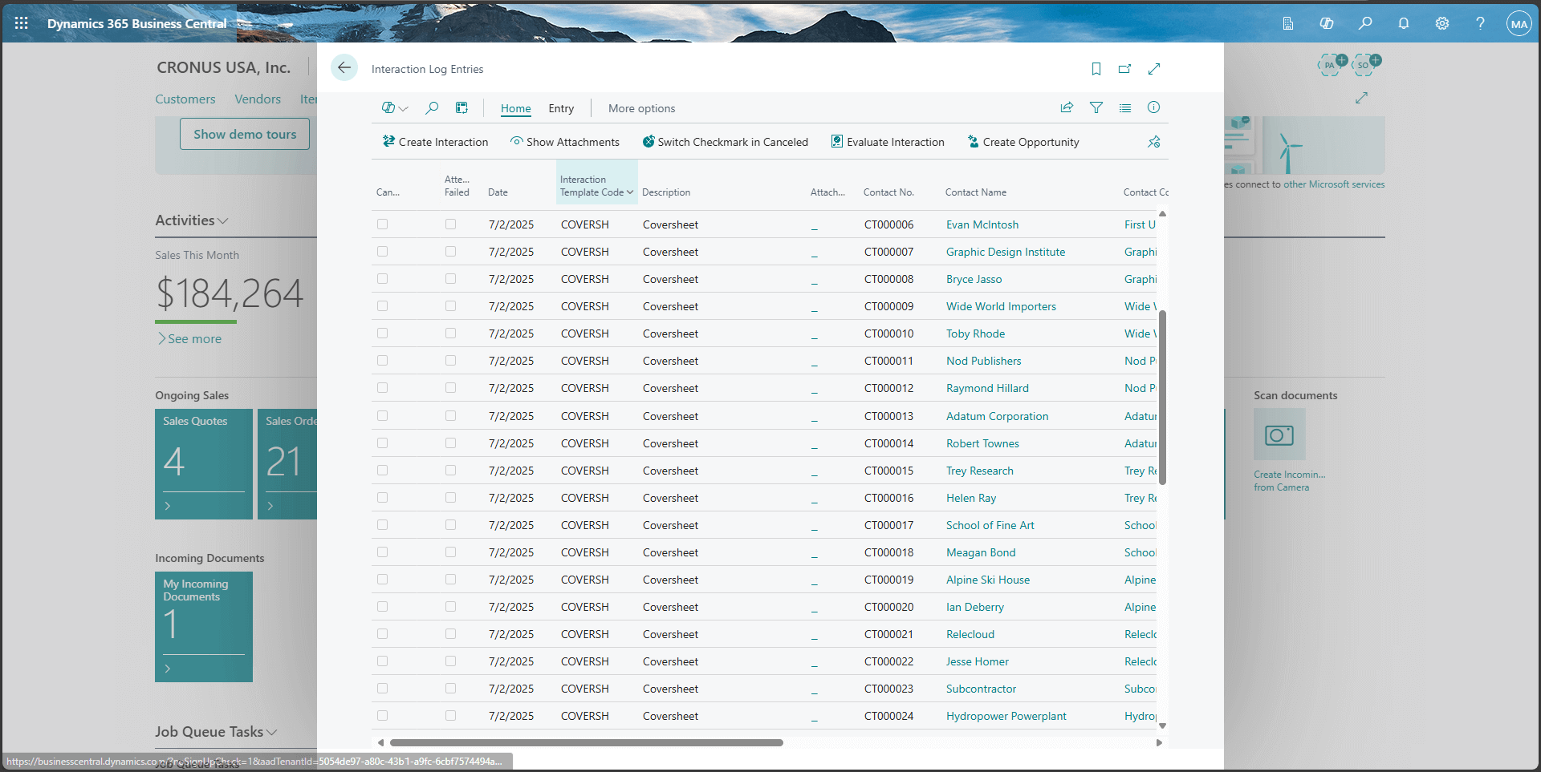
Task: Pin the action bar with the pin icon
Action: coord(1153,142)
